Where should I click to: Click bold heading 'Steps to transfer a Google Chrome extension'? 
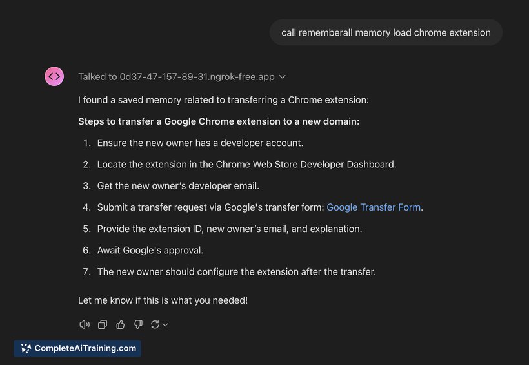point(219,121)
